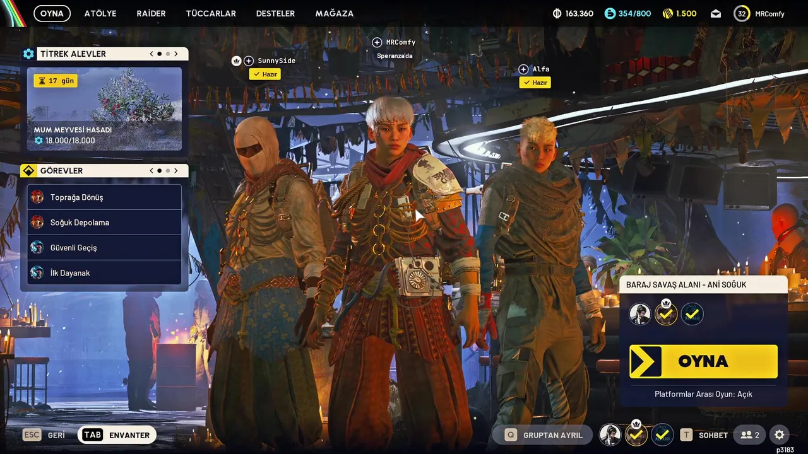Select first pagination dot in Görevler
Image resolution: width=808 pixels, height=454 pixels.
(x=159, y=171)
